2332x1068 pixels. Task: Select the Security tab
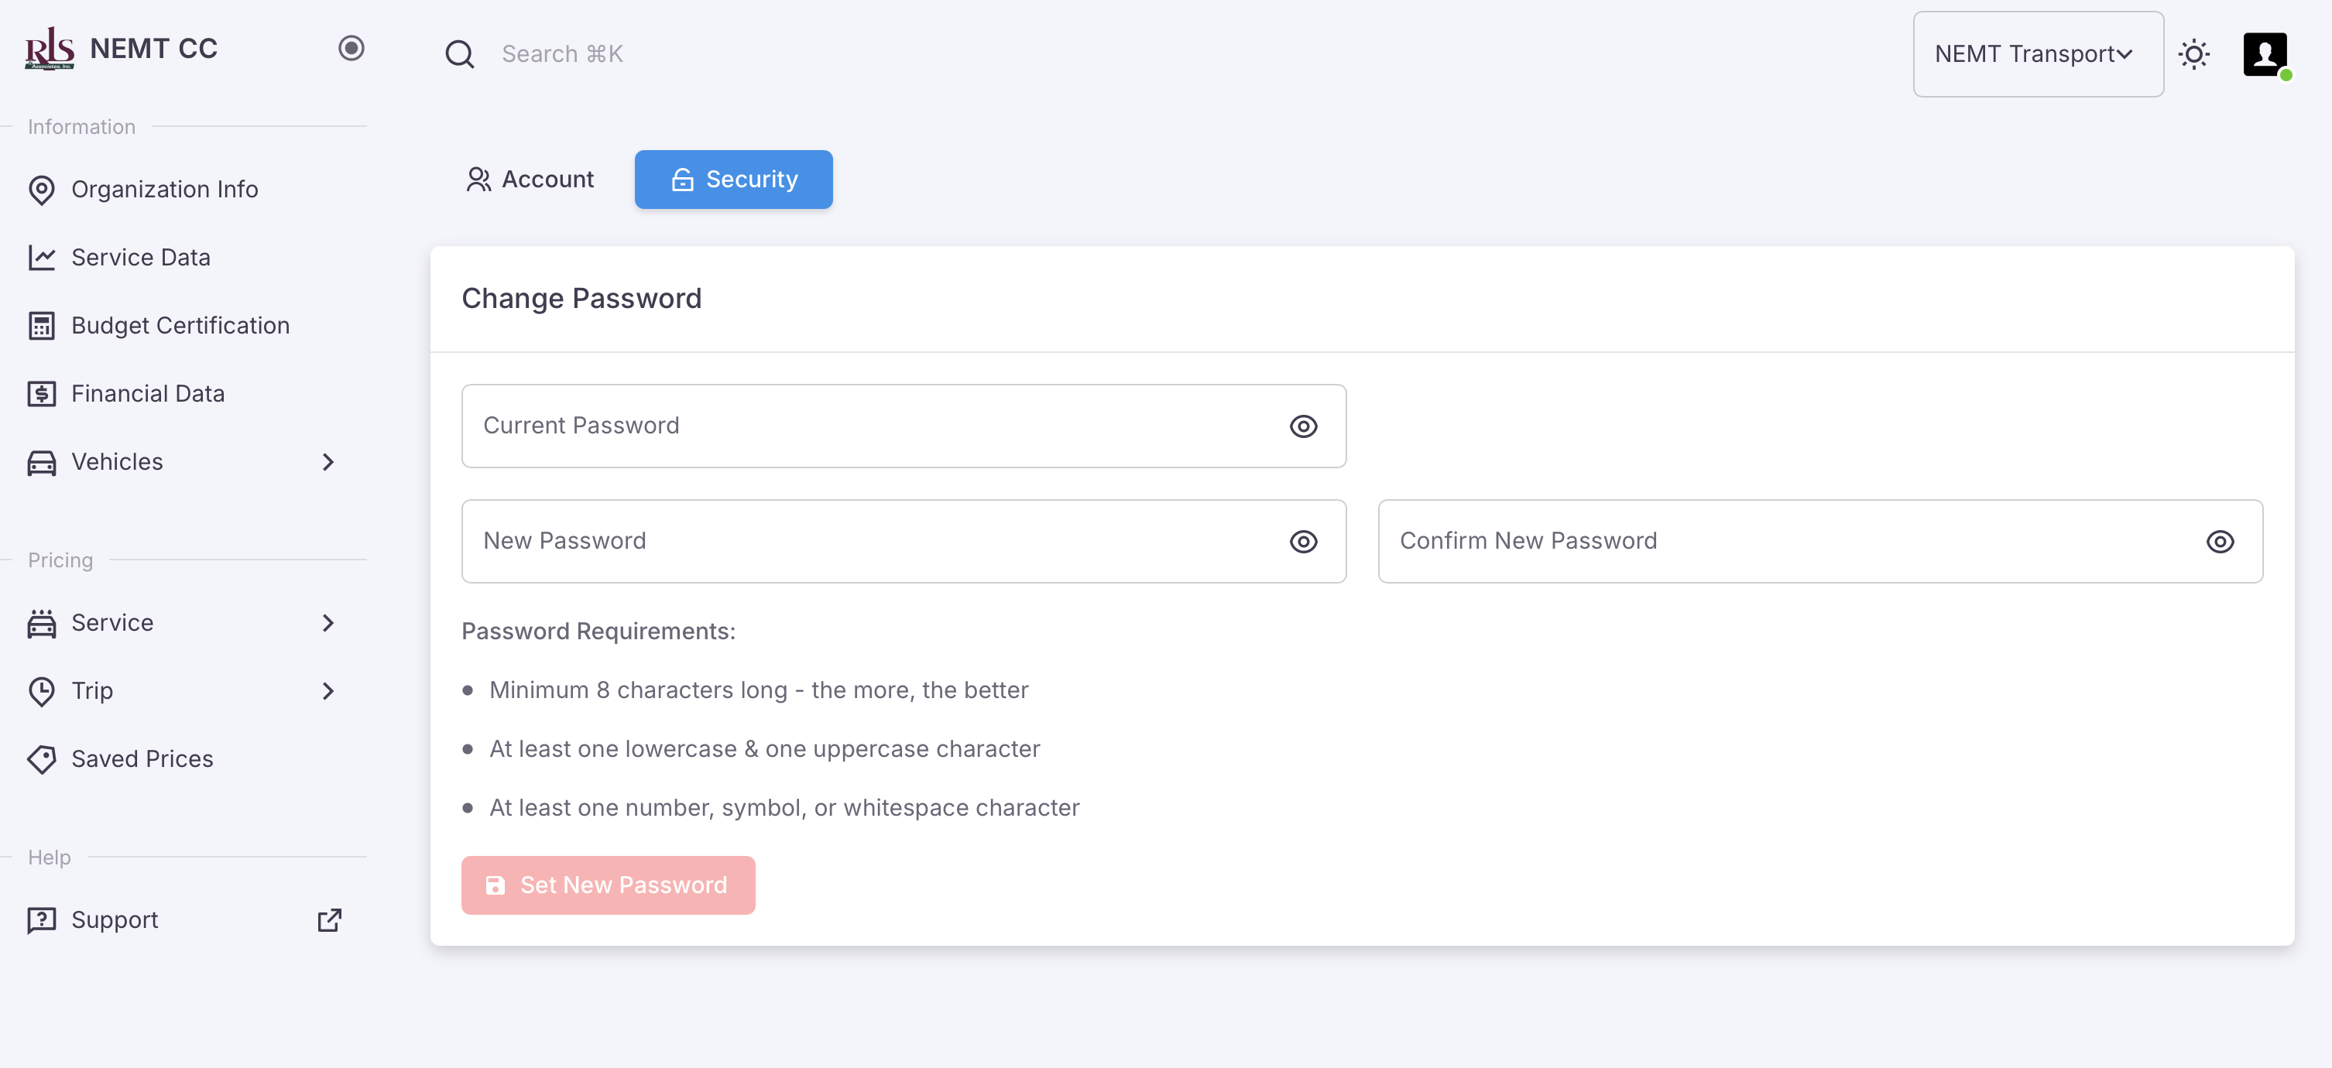[733, 180]
